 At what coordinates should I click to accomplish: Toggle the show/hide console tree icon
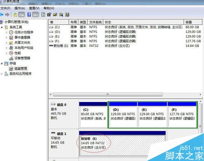(22, 15)
